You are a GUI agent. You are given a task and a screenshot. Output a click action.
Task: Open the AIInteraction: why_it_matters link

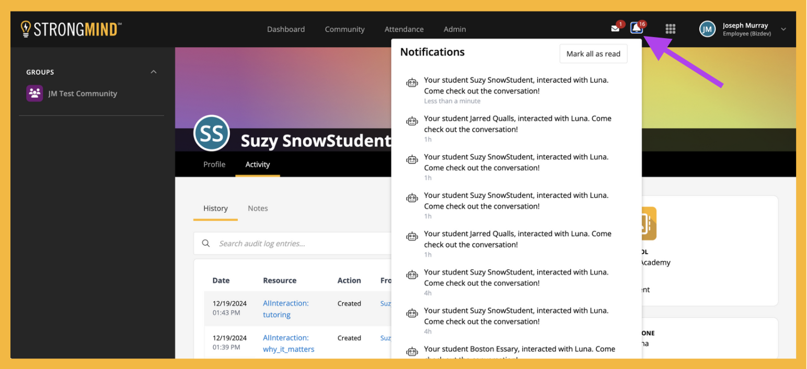click(289, 343)
